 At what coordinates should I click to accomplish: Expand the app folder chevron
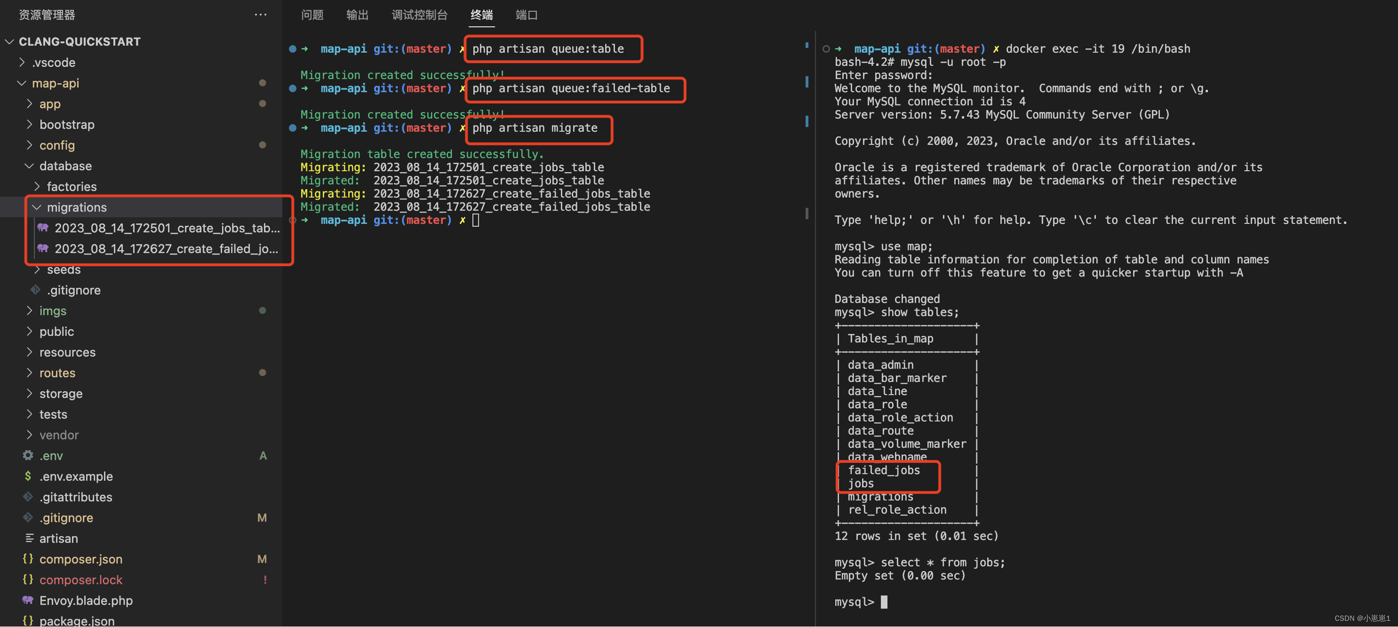29,103
